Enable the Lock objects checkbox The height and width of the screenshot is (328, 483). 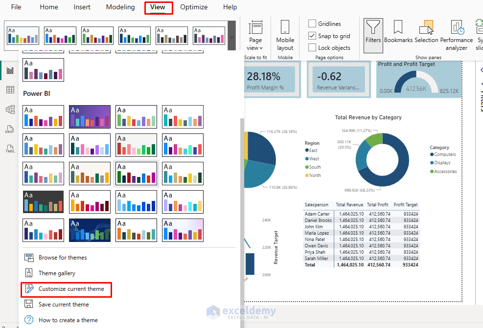coord(312,48)
